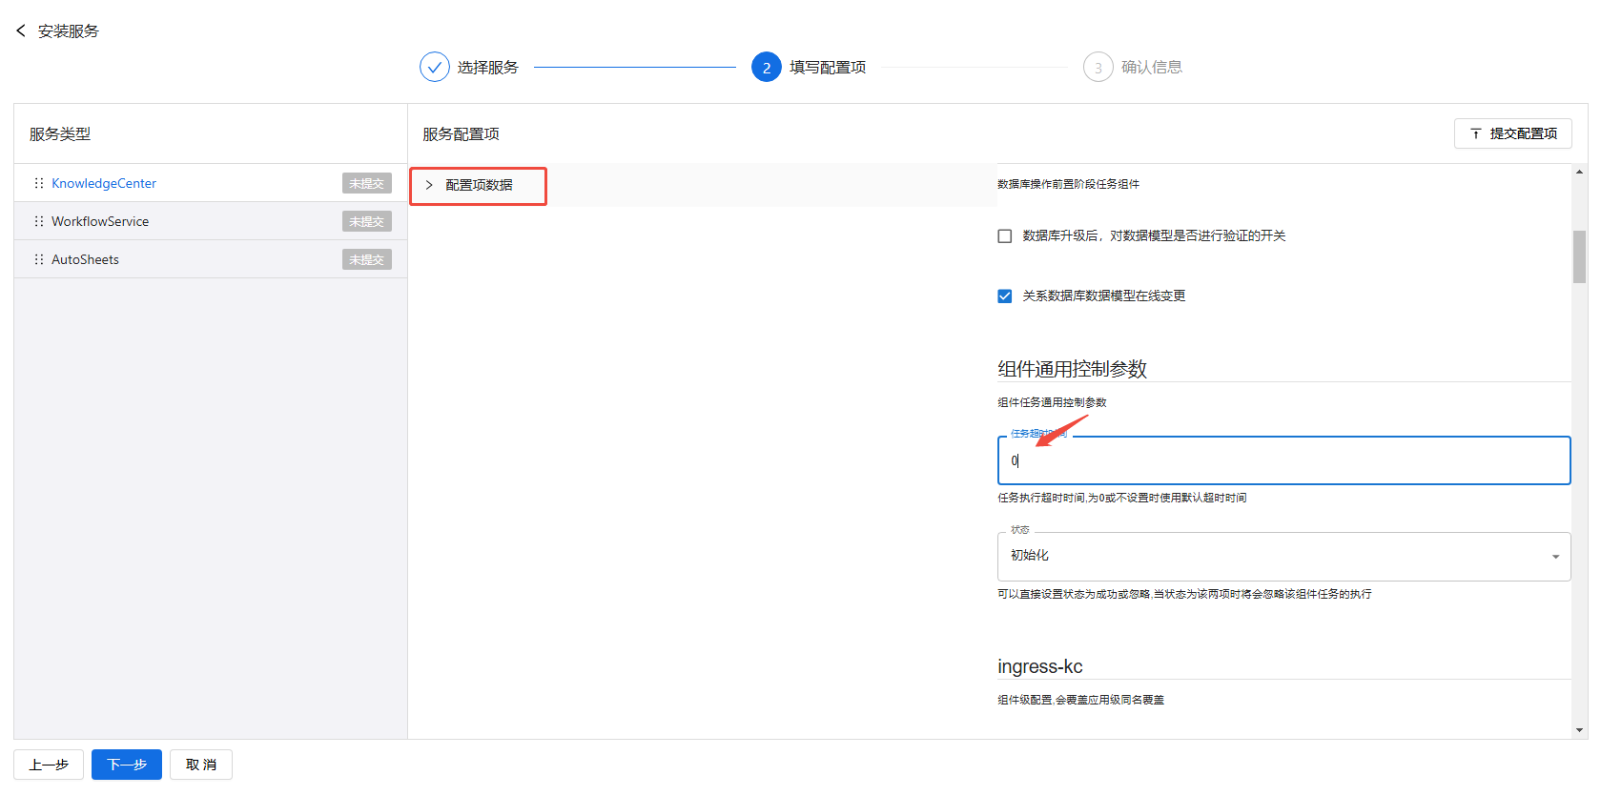Select WorkflowService in service list

coord(100,221)
